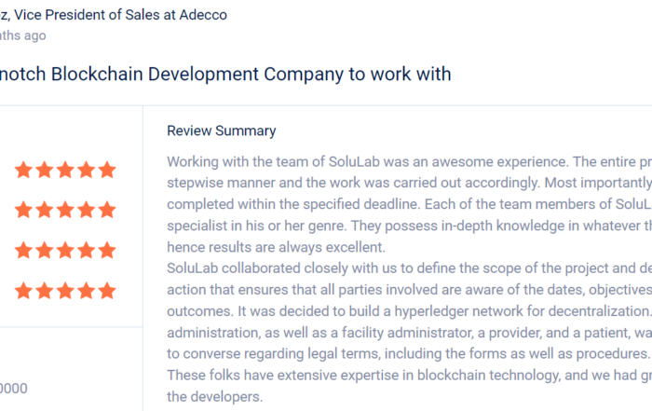Click the months ago timestamp
Screen dimensions: 652x411
23,35
